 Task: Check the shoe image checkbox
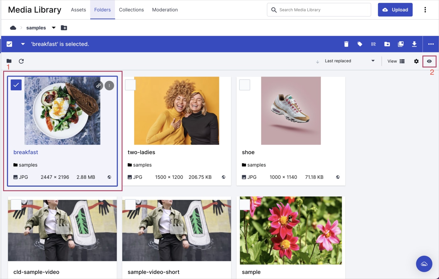tap(245, 85)
